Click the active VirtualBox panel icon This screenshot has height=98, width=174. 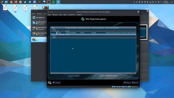[58, 2]
